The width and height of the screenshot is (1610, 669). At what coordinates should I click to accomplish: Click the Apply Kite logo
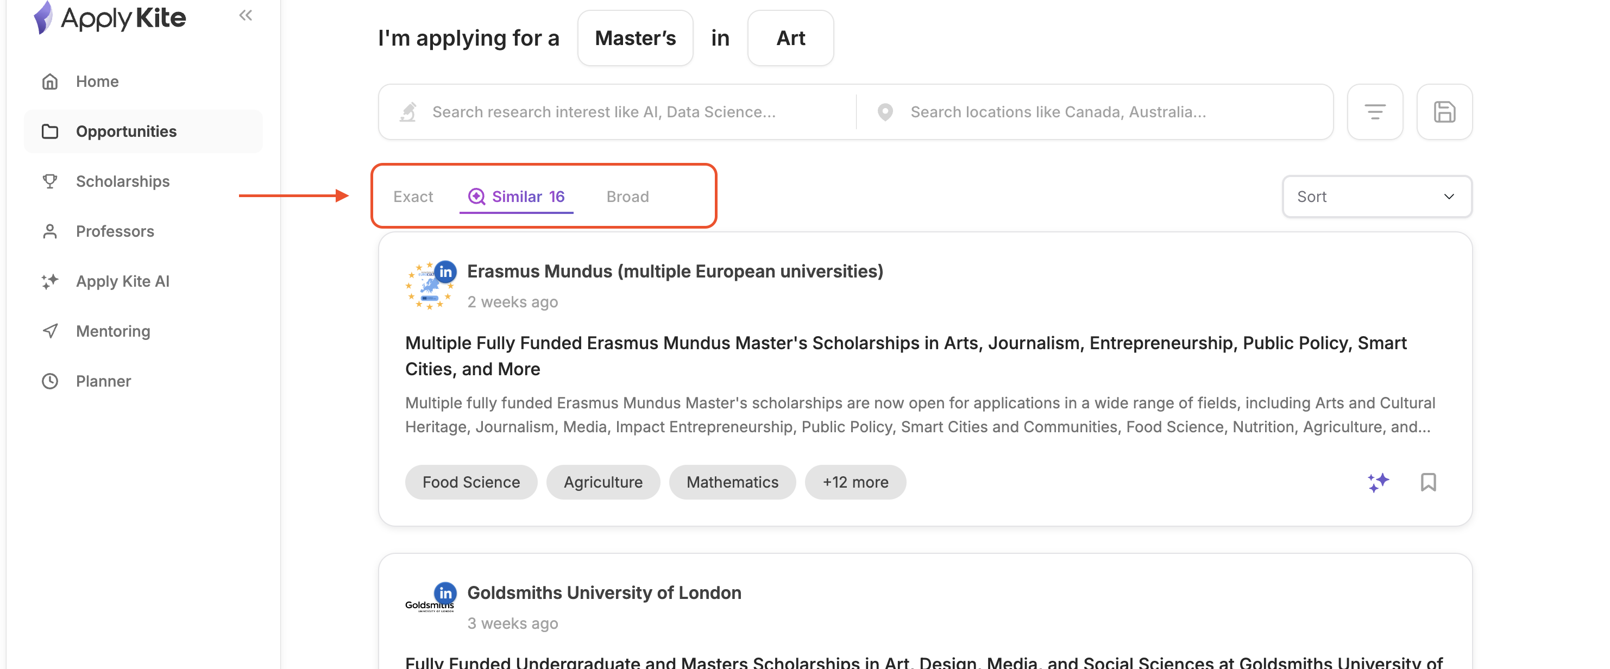click(x=110, y=17)
